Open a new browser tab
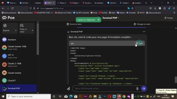The width and height of the screenshot is (177, 99). click(146, 3)
